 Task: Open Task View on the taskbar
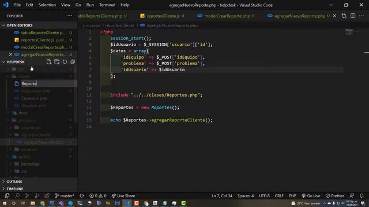tap(23, 203)
